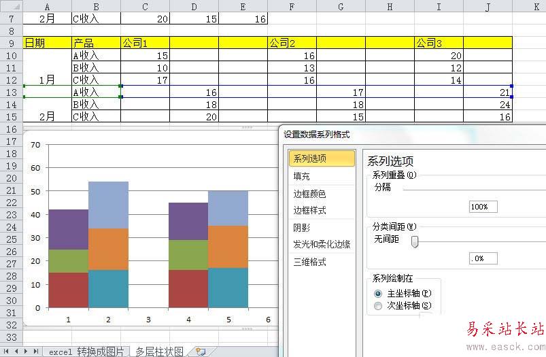The width and height of the screenshot is (546, 357).
Task: Click the 分类间距 percentage field showing 0%
Action: click(483, 258)
